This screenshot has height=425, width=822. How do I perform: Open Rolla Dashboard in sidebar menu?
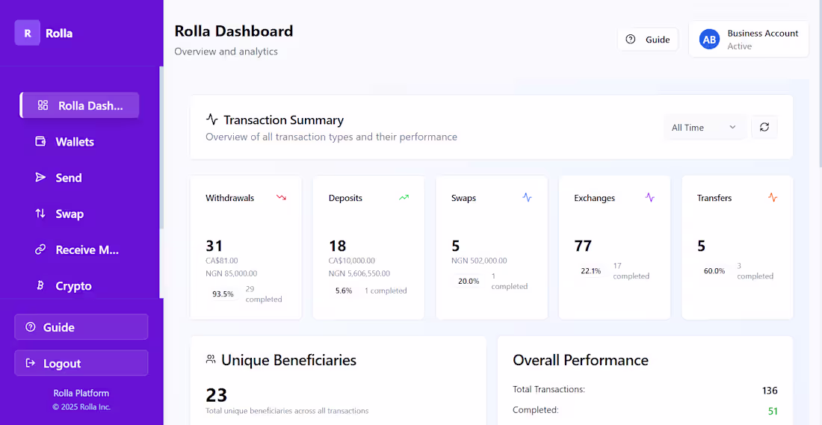pos(80,105)
